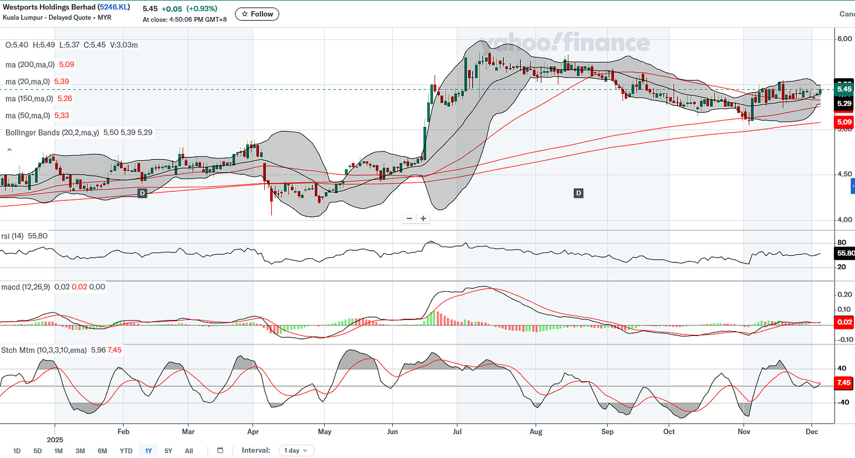Click the Interval: label text

(256, 450)
